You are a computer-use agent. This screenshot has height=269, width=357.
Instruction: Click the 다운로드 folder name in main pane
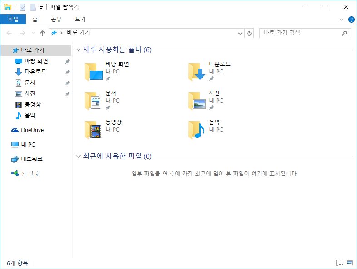coord(220,64)
